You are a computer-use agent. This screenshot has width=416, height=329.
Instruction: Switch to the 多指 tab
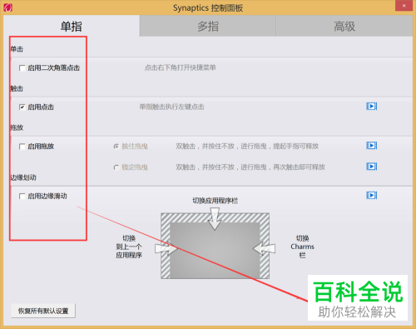click(208, 27)
